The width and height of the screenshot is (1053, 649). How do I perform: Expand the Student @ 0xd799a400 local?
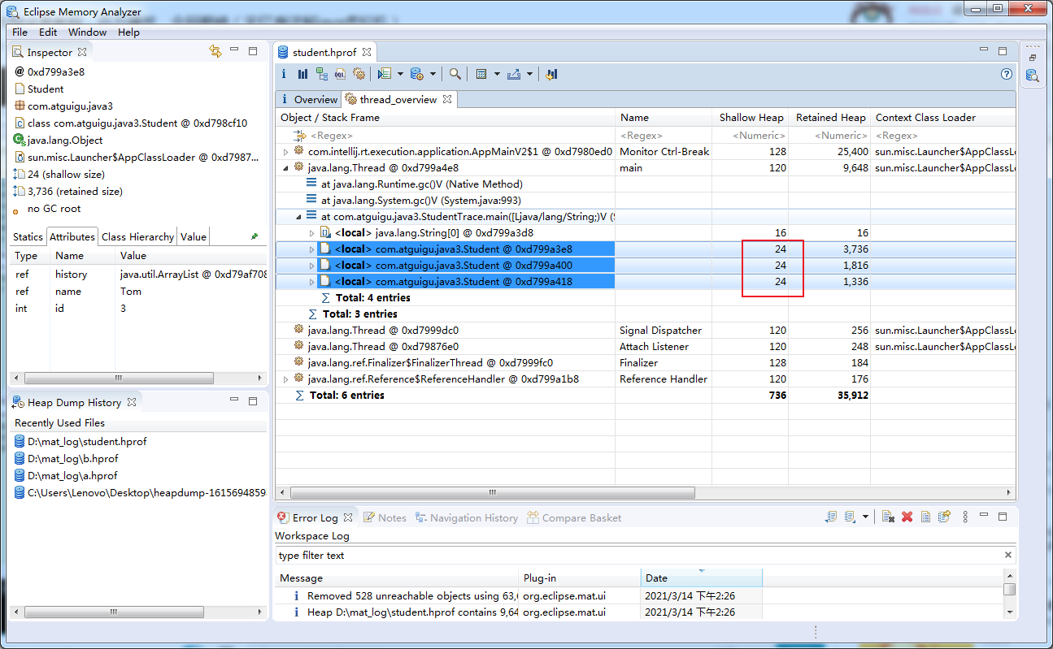pos(311,266)
